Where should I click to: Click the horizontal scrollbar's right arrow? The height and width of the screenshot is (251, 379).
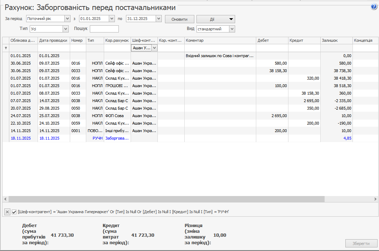(x=375, y=199)
